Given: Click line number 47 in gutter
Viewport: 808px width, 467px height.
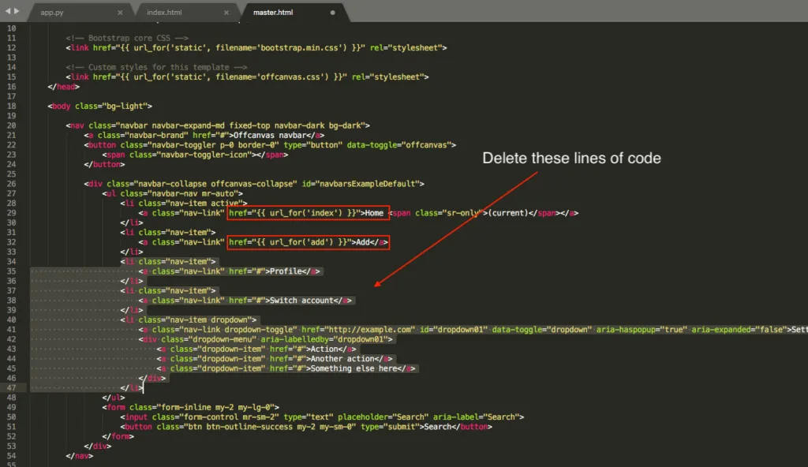Looking at the screenshot, I should [11, 387].
